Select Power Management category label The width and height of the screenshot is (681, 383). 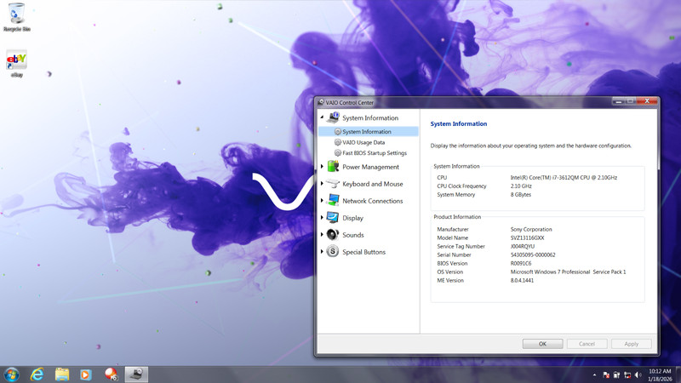click(x=370, y=167)
